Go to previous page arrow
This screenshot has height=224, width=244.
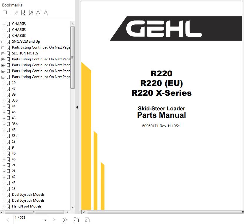[x=7, y=220]
